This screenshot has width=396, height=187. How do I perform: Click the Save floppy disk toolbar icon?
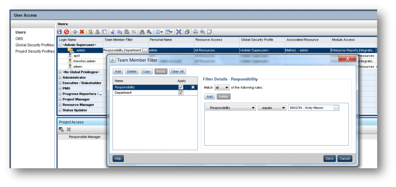tap(60, 32)
